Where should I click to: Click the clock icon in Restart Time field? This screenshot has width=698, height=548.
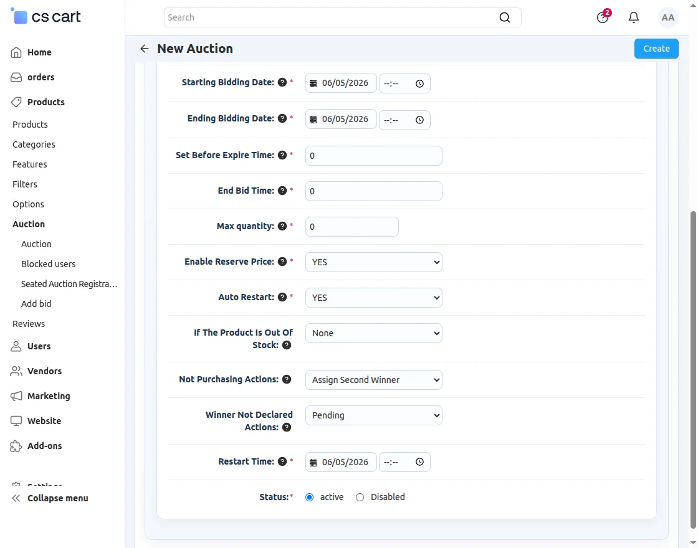click(x=420, y=461)
